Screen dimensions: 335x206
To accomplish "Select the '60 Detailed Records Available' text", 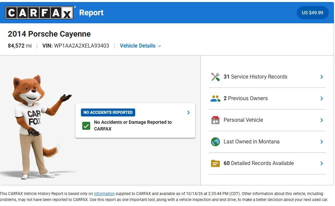I will [258, 163].
